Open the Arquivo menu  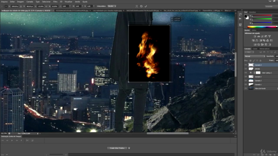(4, 2)
